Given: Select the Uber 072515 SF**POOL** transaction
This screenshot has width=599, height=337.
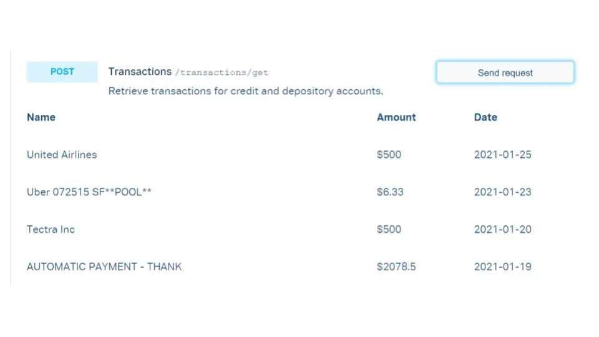Looking at the screenshot, I should point(89,192).
